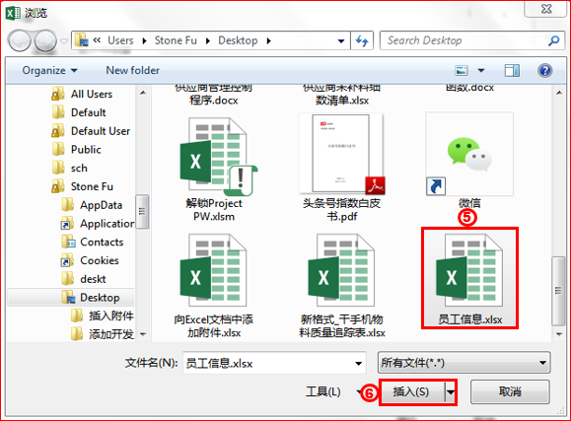Click the Users breadcrumb in the address bar

pyautogui.click(x=120, y=40)
